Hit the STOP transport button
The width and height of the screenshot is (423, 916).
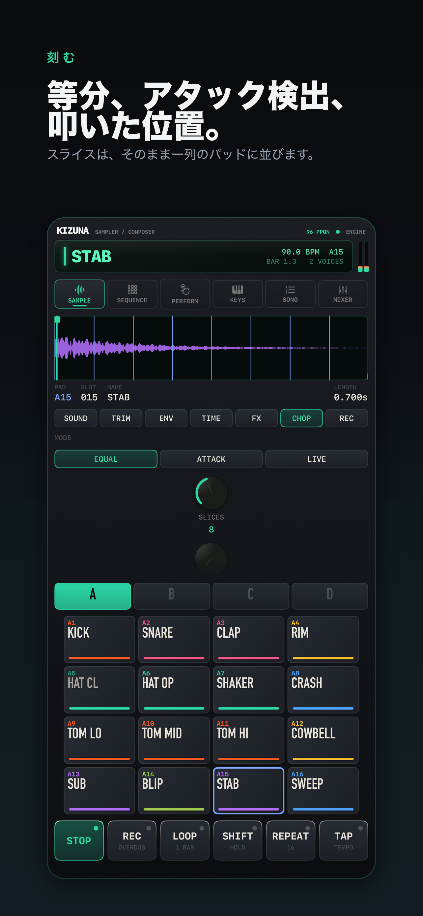(79, 840)
